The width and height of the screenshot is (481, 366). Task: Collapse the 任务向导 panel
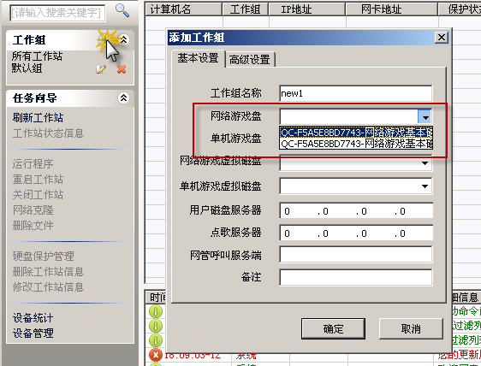(123, 98)
